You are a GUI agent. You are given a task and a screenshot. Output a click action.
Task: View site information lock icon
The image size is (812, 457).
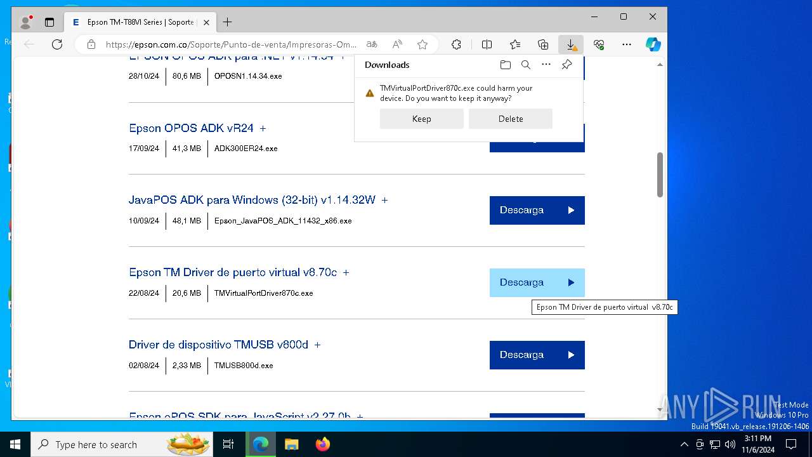(x=91, y=44)
